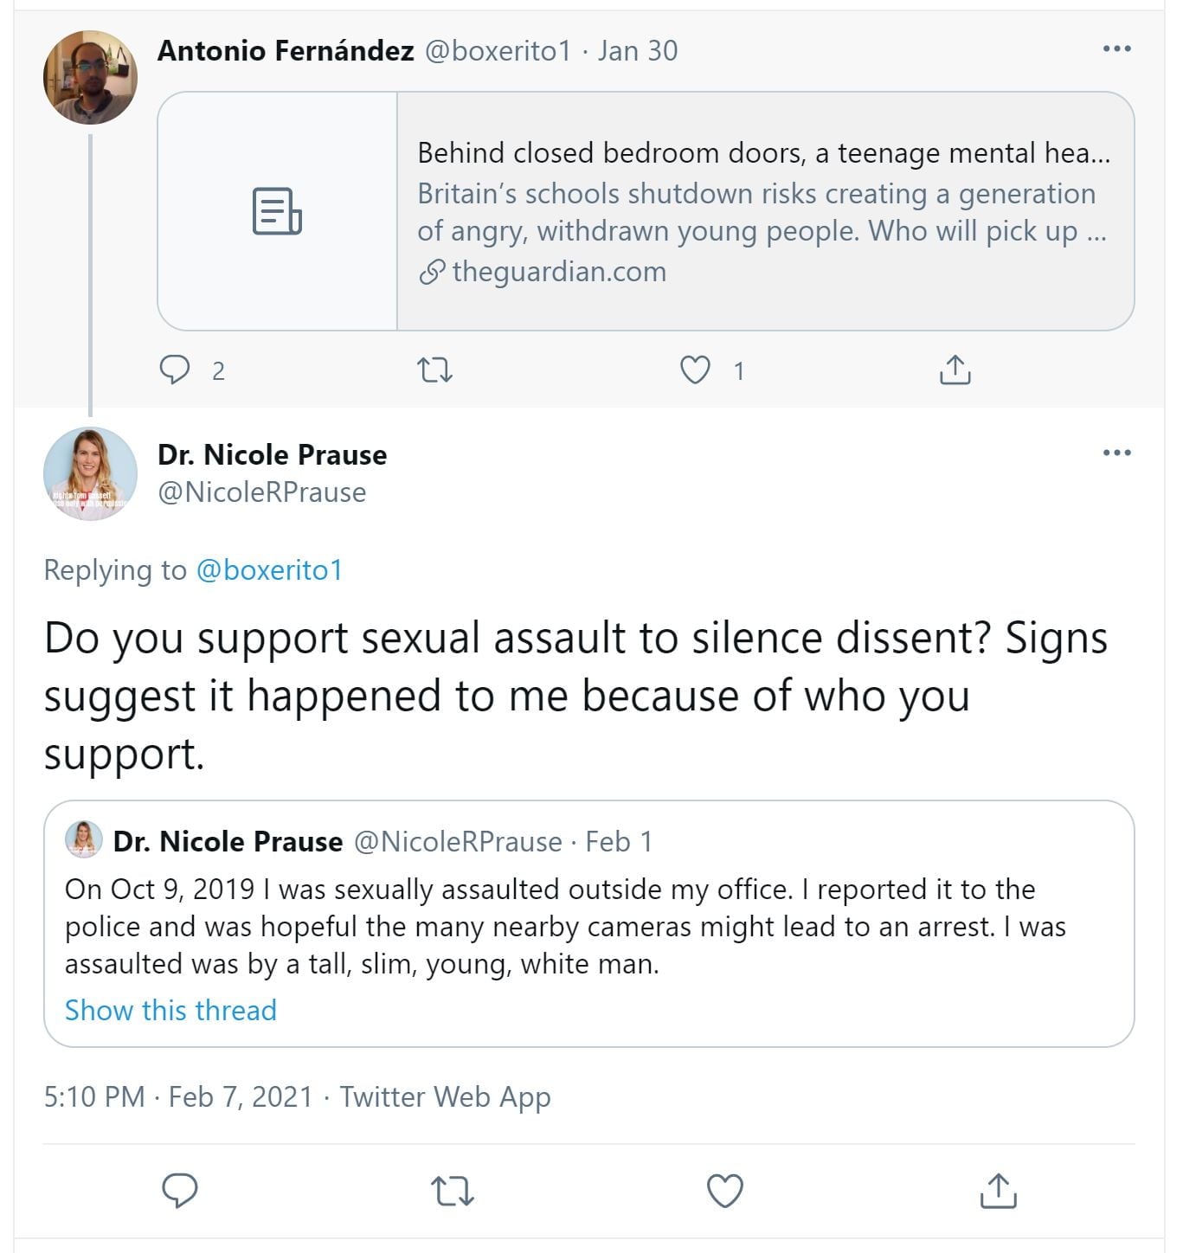
Task: Open Dr. Nicole Prause's large avatar
Action: coord(90,473)
